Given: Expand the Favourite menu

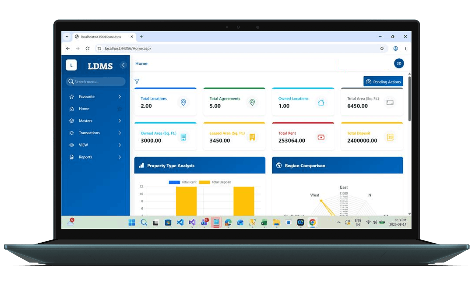Looking at the screenshot, I should pos(95,97).
